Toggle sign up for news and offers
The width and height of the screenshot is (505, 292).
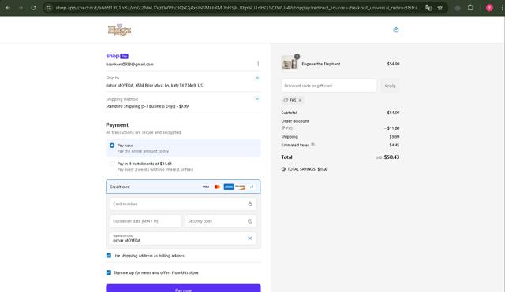pos(109,272)
